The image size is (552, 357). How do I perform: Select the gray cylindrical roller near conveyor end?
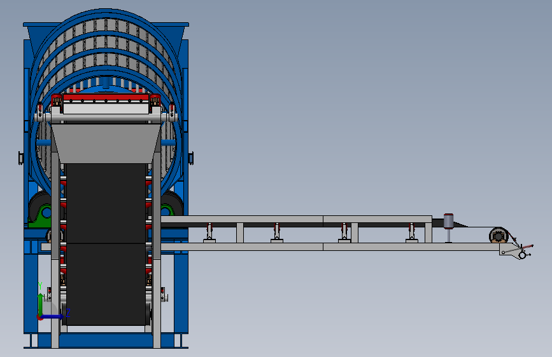click(x=448, y=221)
